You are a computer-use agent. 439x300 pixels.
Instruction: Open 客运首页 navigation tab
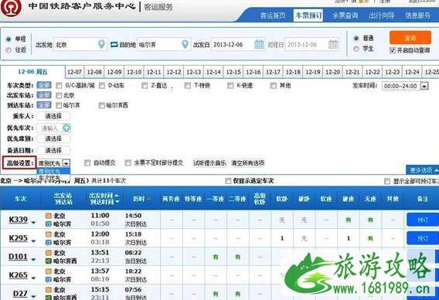point(272,15)
